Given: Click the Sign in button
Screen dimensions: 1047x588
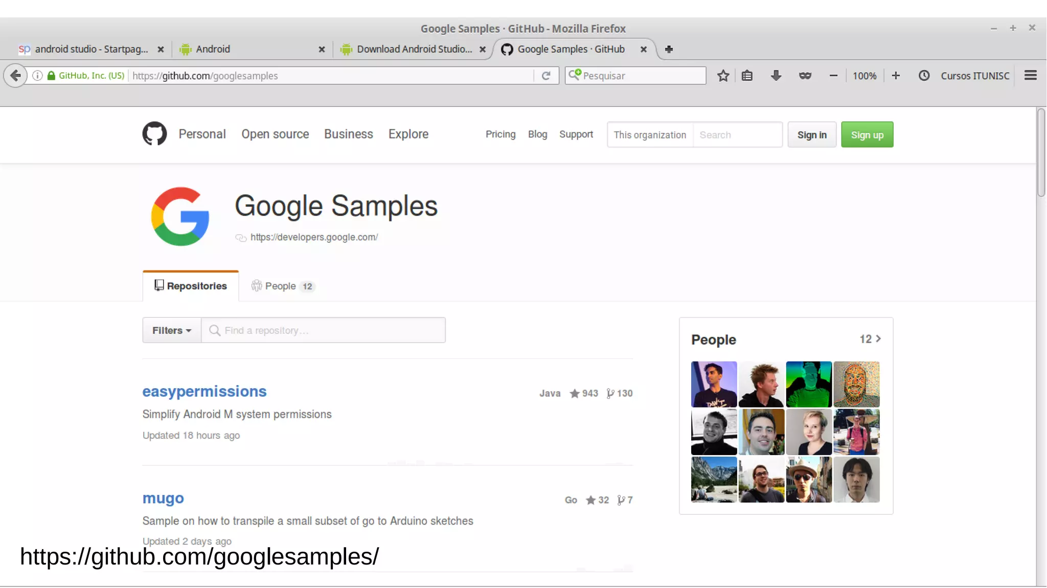Looking at the screenshot, I should [x=812, y=134].
